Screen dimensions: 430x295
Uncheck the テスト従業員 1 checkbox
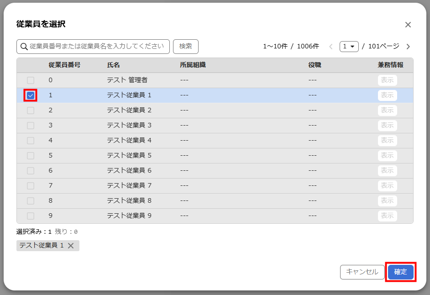pyautogui.click(x=31, y=95)
